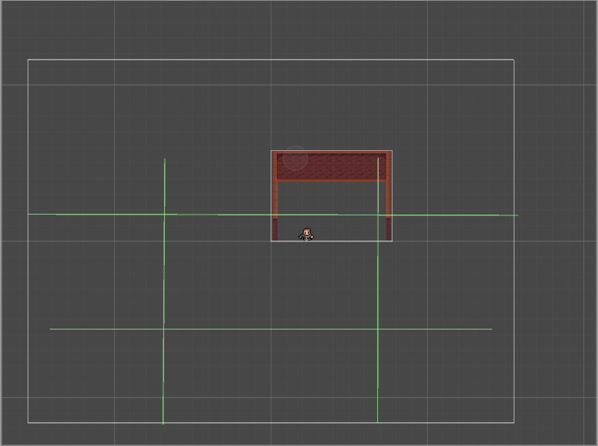Click the dark lower section of the left pillar
Viewport: 598px width, 446px height.
click(x=274, y=229)
